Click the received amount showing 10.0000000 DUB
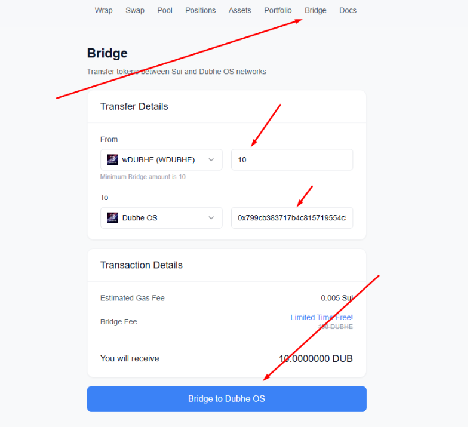The width and height of the screenshot is (470, 427). pyautogui.click(x=316, y=358)
